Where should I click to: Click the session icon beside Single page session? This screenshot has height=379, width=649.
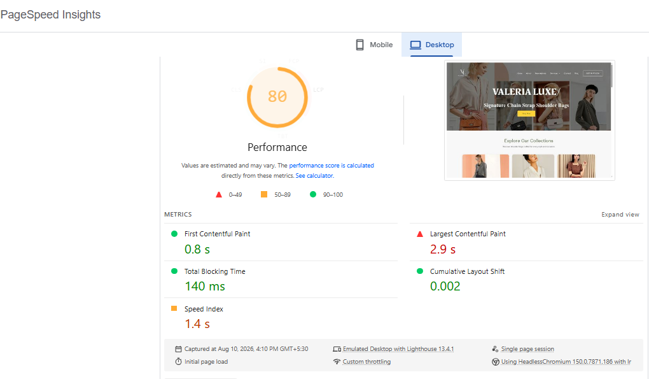tap(496, 349)
